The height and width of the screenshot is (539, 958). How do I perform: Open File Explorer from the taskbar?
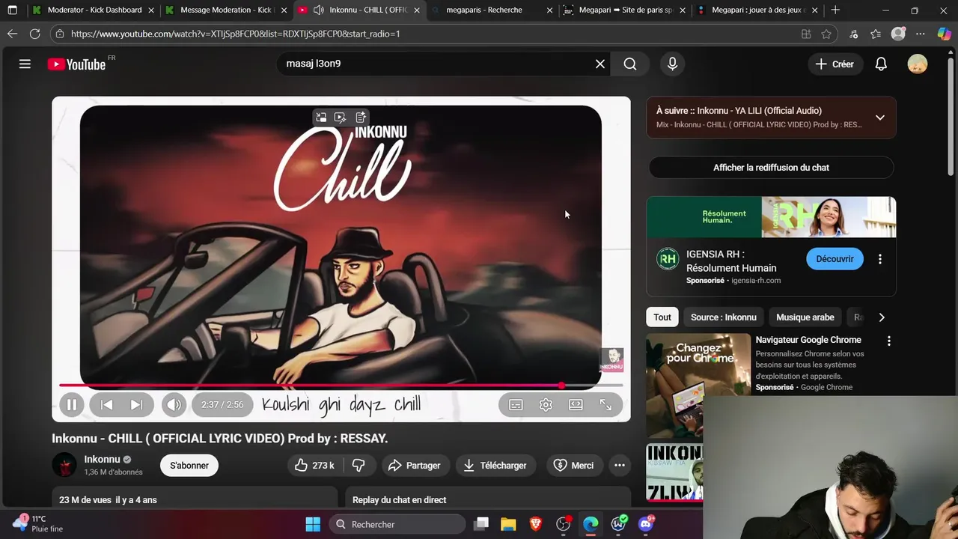508,524
